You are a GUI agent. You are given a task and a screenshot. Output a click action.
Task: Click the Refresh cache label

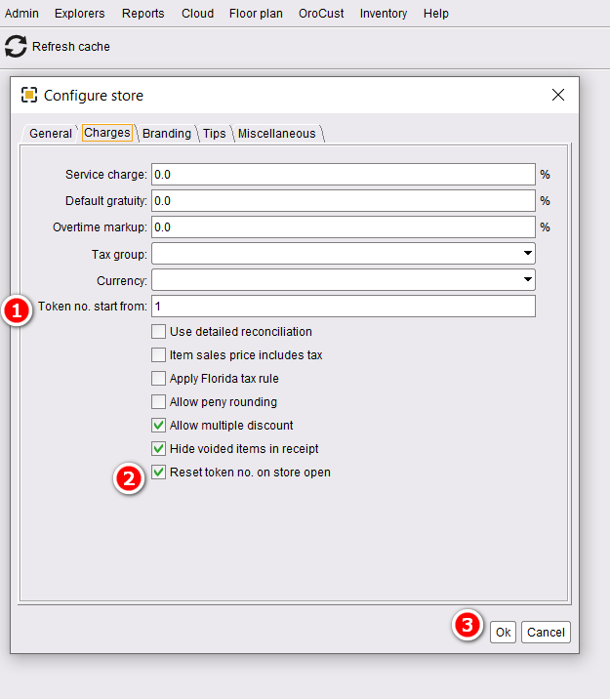71,46
